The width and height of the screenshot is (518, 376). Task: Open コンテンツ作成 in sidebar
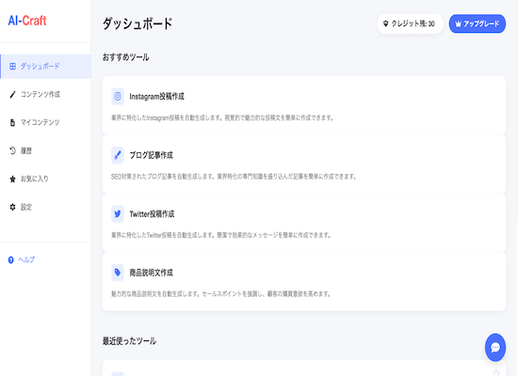45,95
